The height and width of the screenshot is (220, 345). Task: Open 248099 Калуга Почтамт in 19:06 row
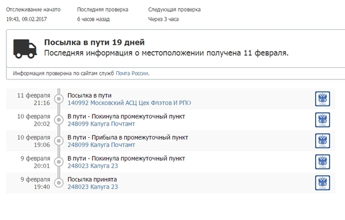[x=101, y=145]
